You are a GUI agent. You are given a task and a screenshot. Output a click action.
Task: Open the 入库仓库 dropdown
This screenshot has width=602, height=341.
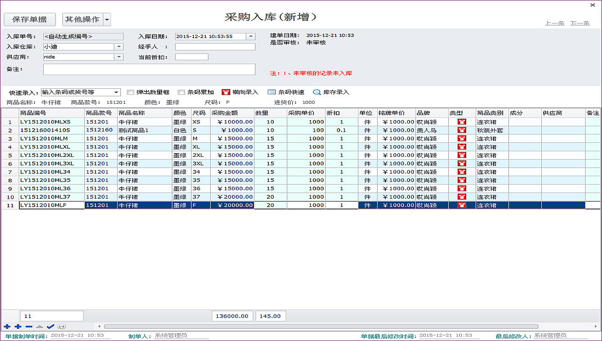point(119,47)
